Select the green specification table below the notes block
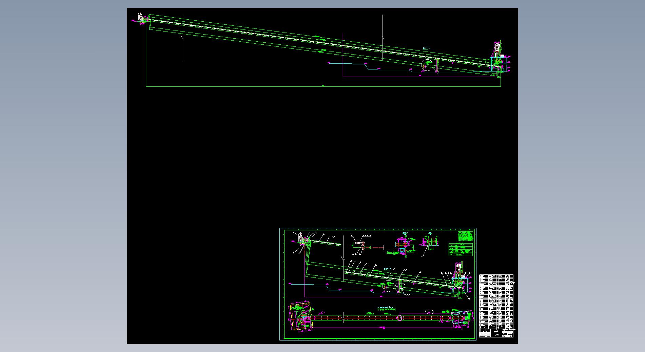The height and width of the screenshot is (352, 645). tap(461, 249)
